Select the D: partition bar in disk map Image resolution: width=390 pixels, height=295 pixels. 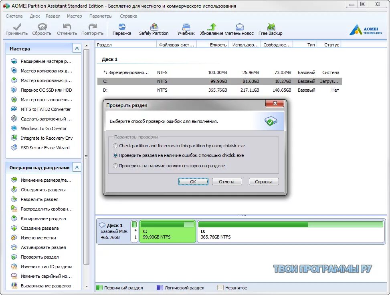pyautogui.click(x=291, y=231)
